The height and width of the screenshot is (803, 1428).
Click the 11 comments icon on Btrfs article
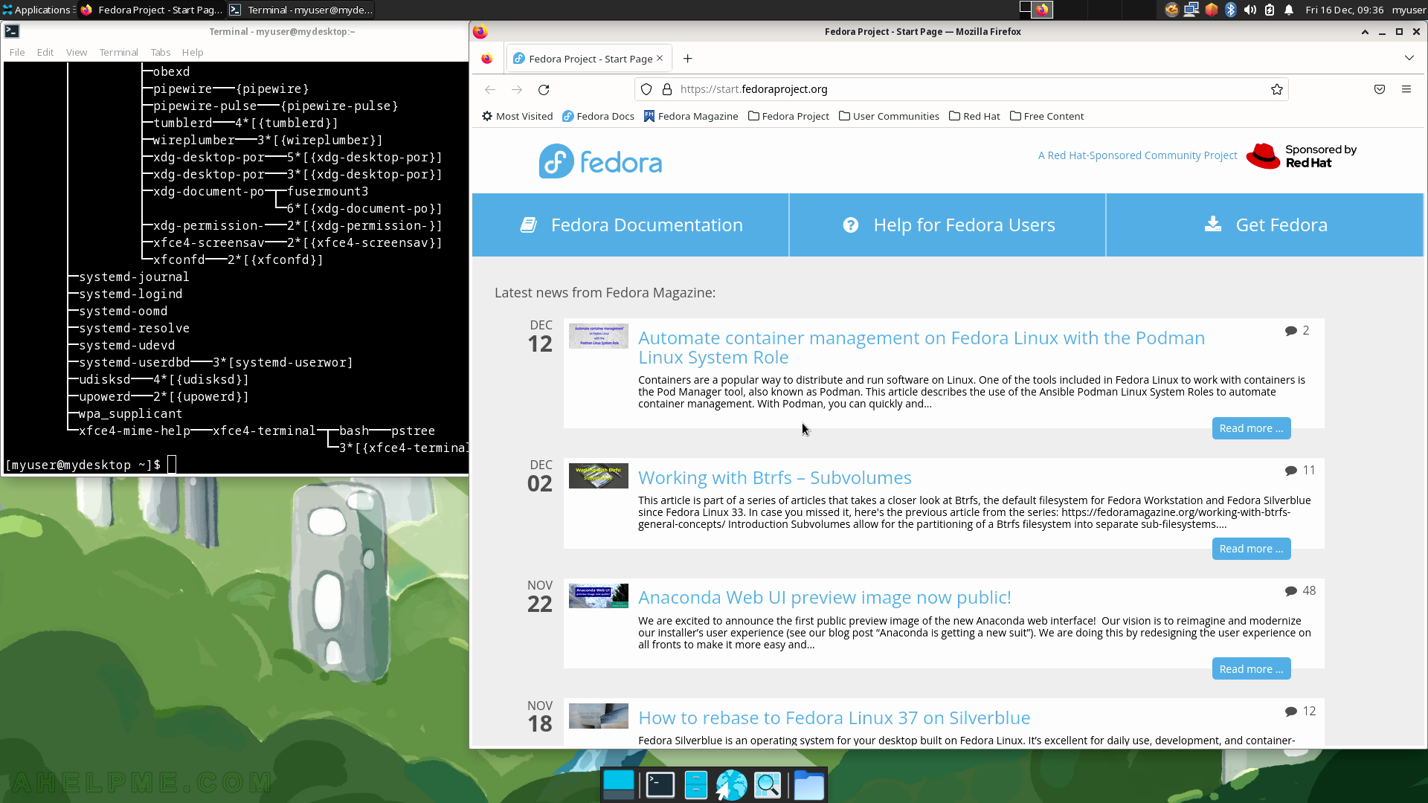(x=1291, y=471)
